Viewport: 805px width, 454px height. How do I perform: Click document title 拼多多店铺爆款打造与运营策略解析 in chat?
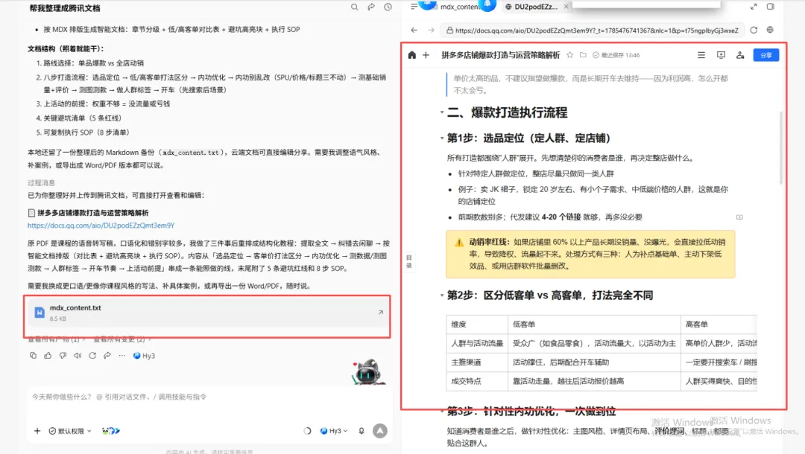point(93,213)
